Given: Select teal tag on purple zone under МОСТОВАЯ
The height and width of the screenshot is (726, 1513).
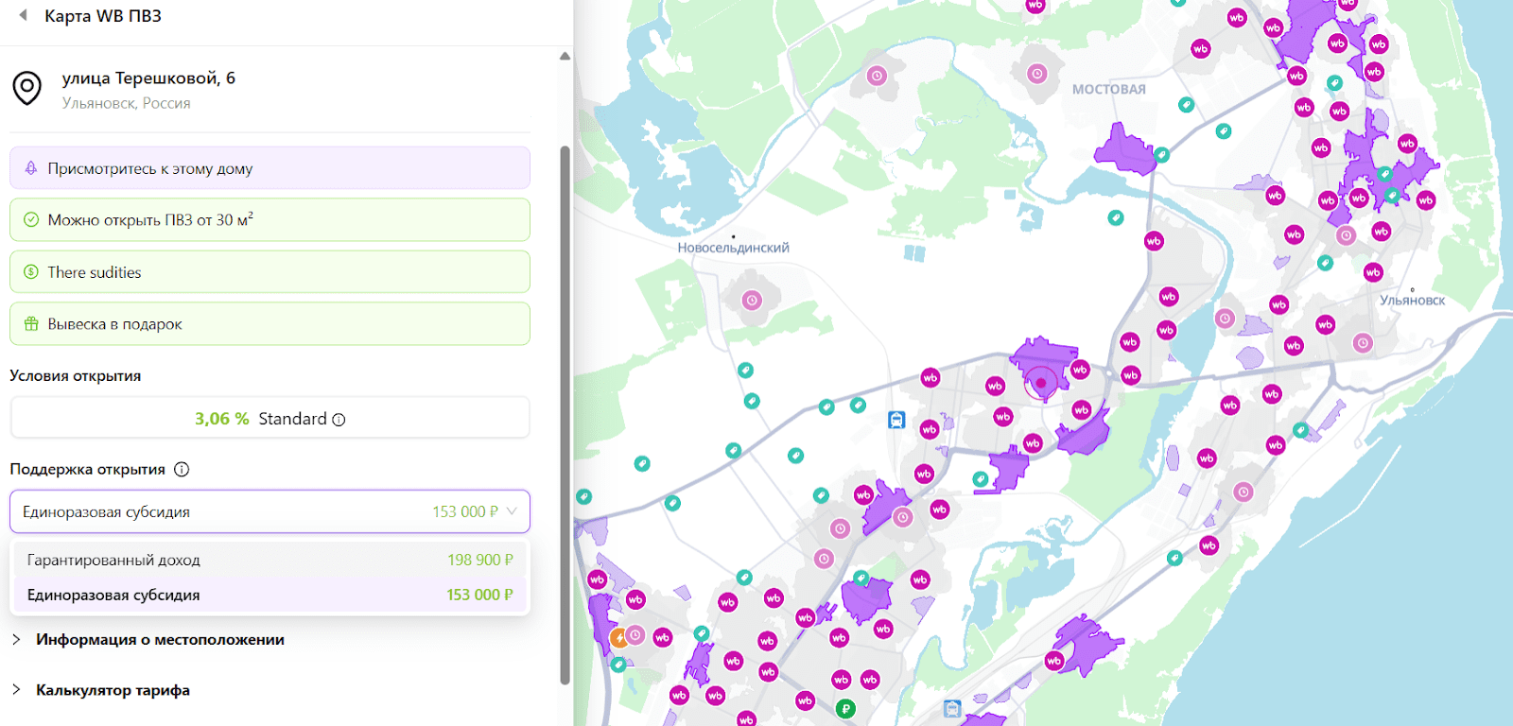Looking at the screenshot, I should pyautogui.click(x=1161, y=155).
